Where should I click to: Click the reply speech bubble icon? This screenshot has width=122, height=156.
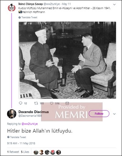20,103
